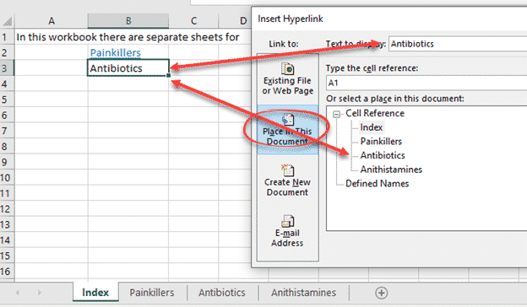Click the Cell Reference tree label

click(x=375, y=113)
